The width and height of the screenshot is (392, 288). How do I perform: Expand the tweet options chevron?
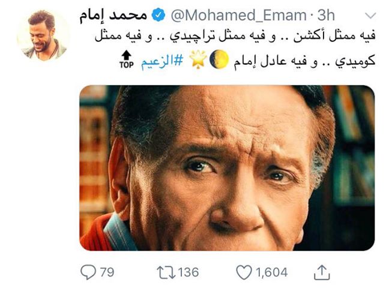coord(370,16)
